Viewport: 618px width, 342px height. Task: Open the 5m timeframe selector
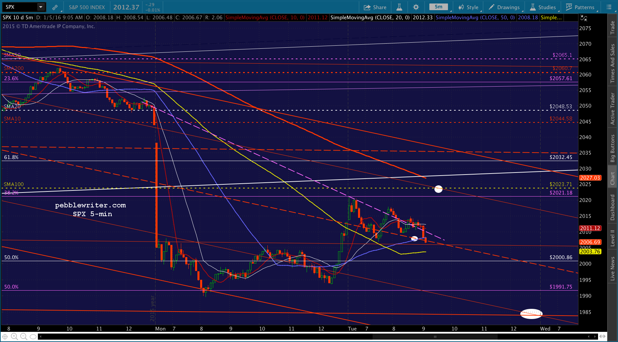(438, 7)
